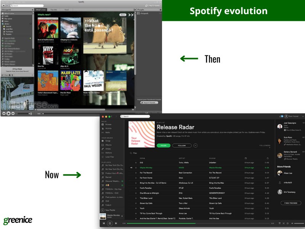Add 'For The Record' with its plus icon
The image size is (305, 229).
tap(136, 173)
